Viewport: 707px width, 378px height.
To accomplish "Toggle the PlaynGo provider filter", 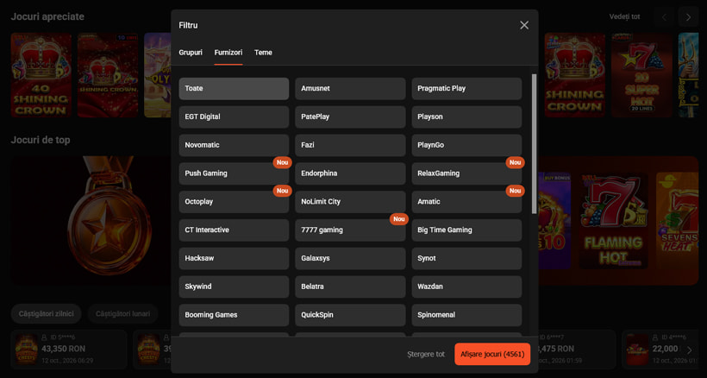I will (x=466, y=145).
